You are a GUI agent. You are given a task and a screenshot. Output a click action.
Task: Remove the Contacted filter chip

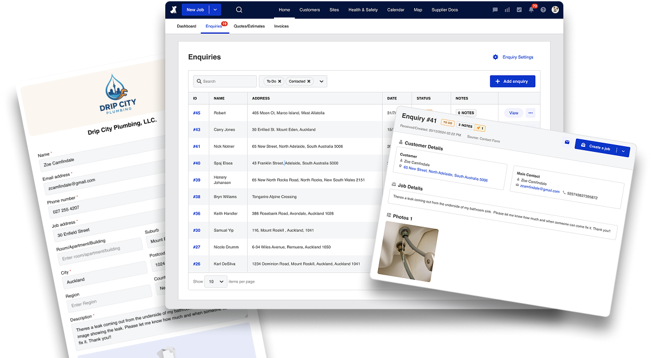coord(309,82)
